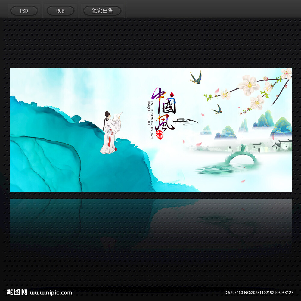Open the www.nipic.com link

pos(51,293)
